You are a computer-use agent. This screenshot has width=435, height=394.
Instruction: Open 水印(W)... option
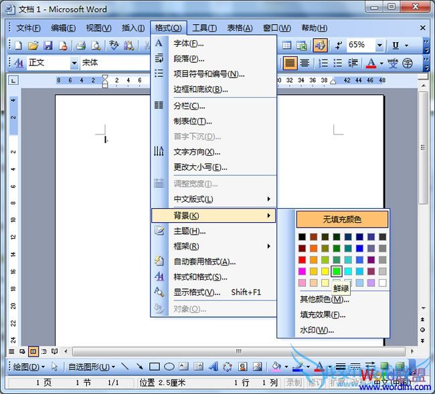[x=317, y=330]
